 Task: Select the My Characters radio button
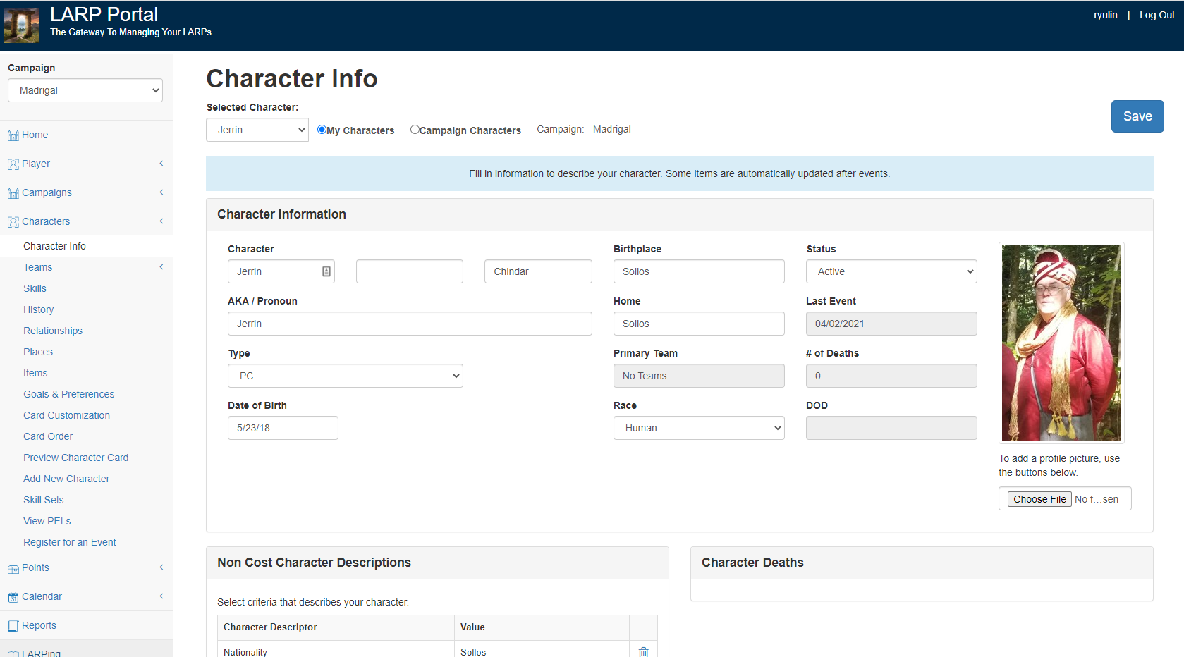click(x=322, y=130)
